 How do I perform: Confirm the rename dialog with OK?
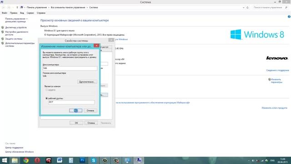76,111
